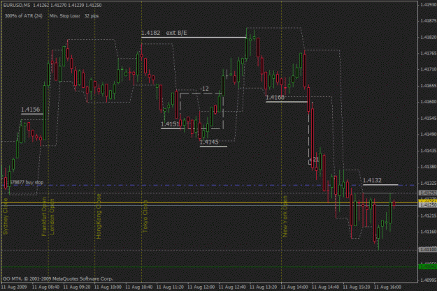This screenshot has height=291, width=437.
Task: Select the 'HongKong Close' session label
Action: pos(99,216)
